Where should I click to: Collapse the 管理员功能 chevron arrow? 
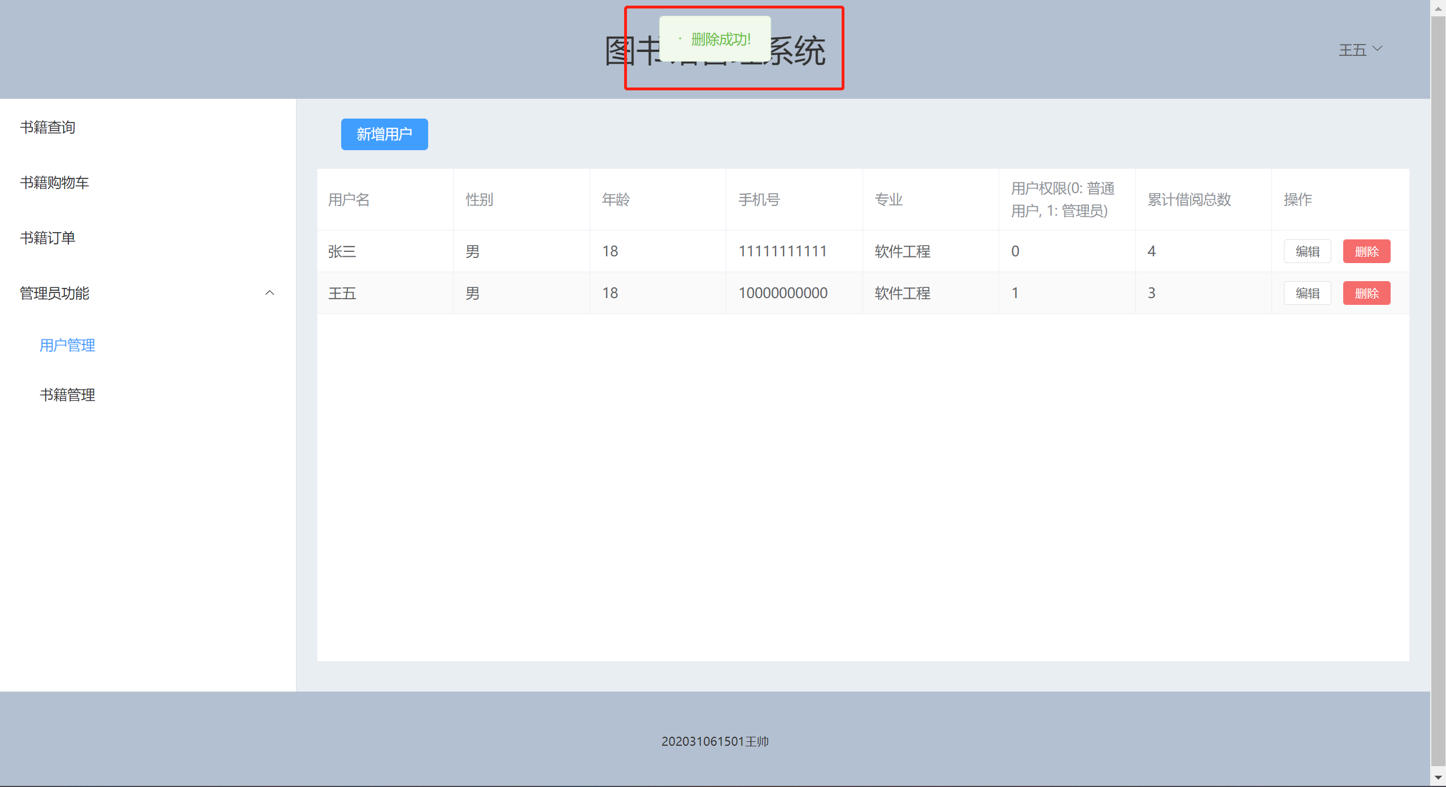[269, 293]
